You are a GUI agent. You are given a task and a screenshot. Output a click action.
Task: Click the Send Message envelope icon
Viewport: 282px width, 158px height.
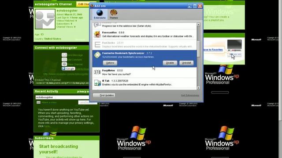point(64,55)
